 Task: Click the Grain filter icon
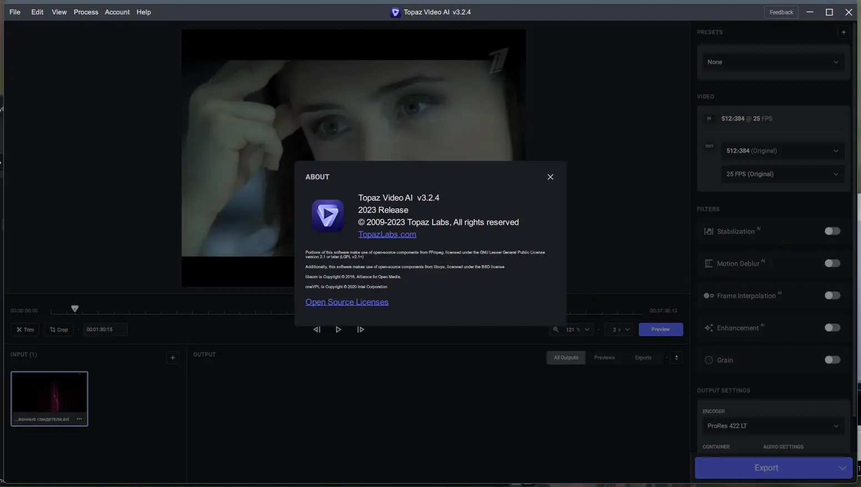point(709,360)
